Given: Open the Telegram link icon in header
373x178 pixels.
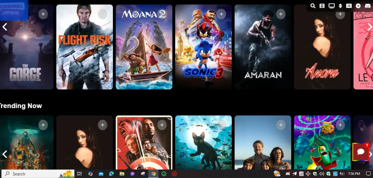Looking at the screenshot, I should 358,6.
